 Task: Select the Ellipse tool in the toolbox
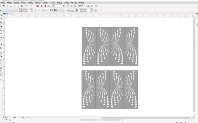point(1,40)
